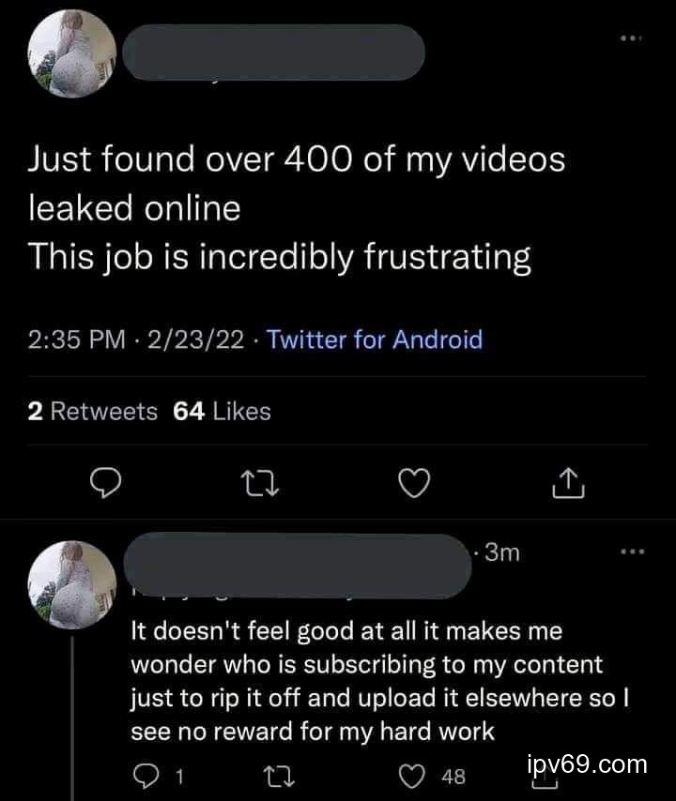View the list of 2 Retweets
The height and width of the screenshot is (801, 676).
(x=93, y=411)
